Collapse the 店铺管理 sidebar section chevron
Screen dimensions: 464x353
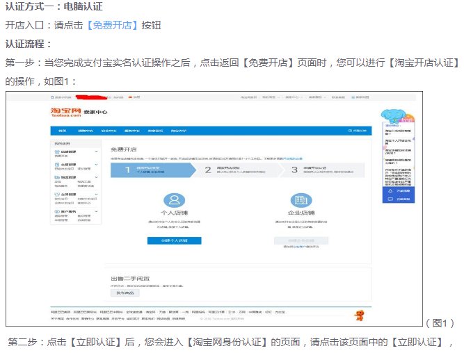click(x=96, y=151)
